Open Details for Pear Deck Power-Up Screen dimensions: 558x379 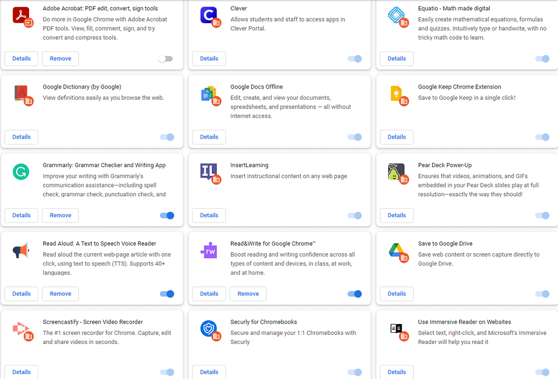point(396,215)
